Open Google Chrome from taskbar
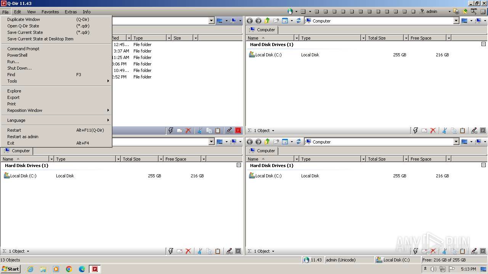 (x=69, y=269)
